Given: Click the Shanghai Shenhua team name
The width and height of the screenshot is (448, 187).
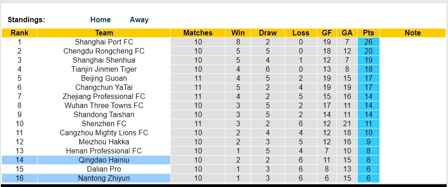Looking at the screenshot, I should (x=104, y=60).
